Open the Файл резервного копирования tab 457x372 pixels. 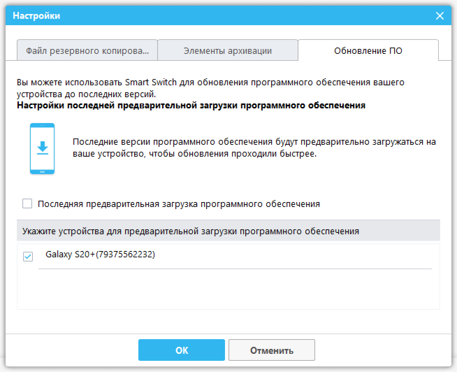(x=87, y=51)
